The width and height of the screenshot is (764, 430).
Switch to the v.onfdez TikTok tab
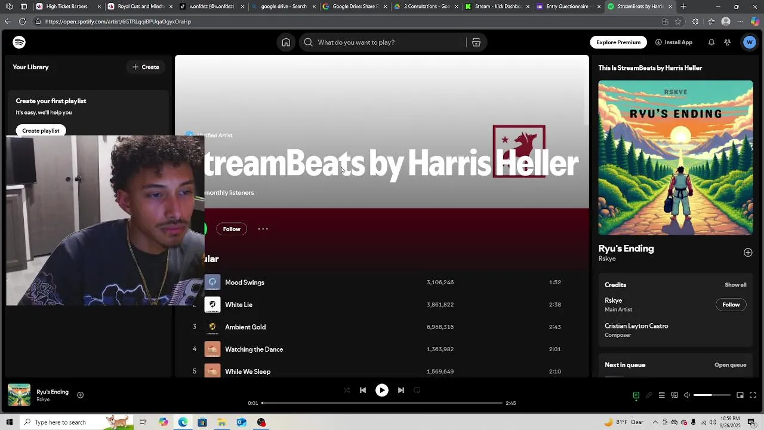pyautogui.click(x=212, y=7)
